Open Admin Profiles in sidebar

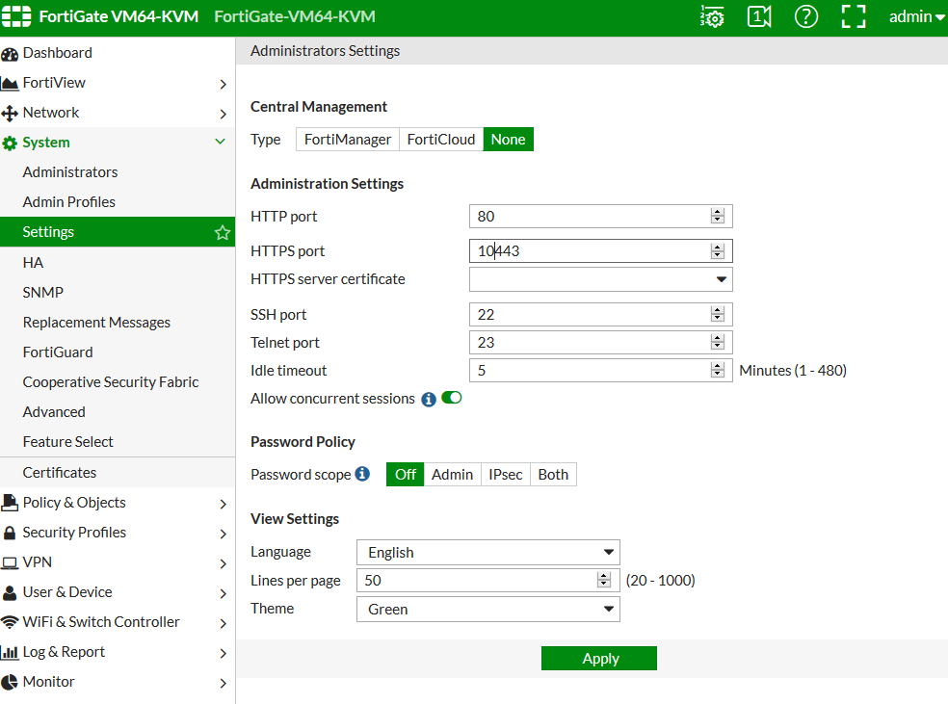(x=69, y=202)
